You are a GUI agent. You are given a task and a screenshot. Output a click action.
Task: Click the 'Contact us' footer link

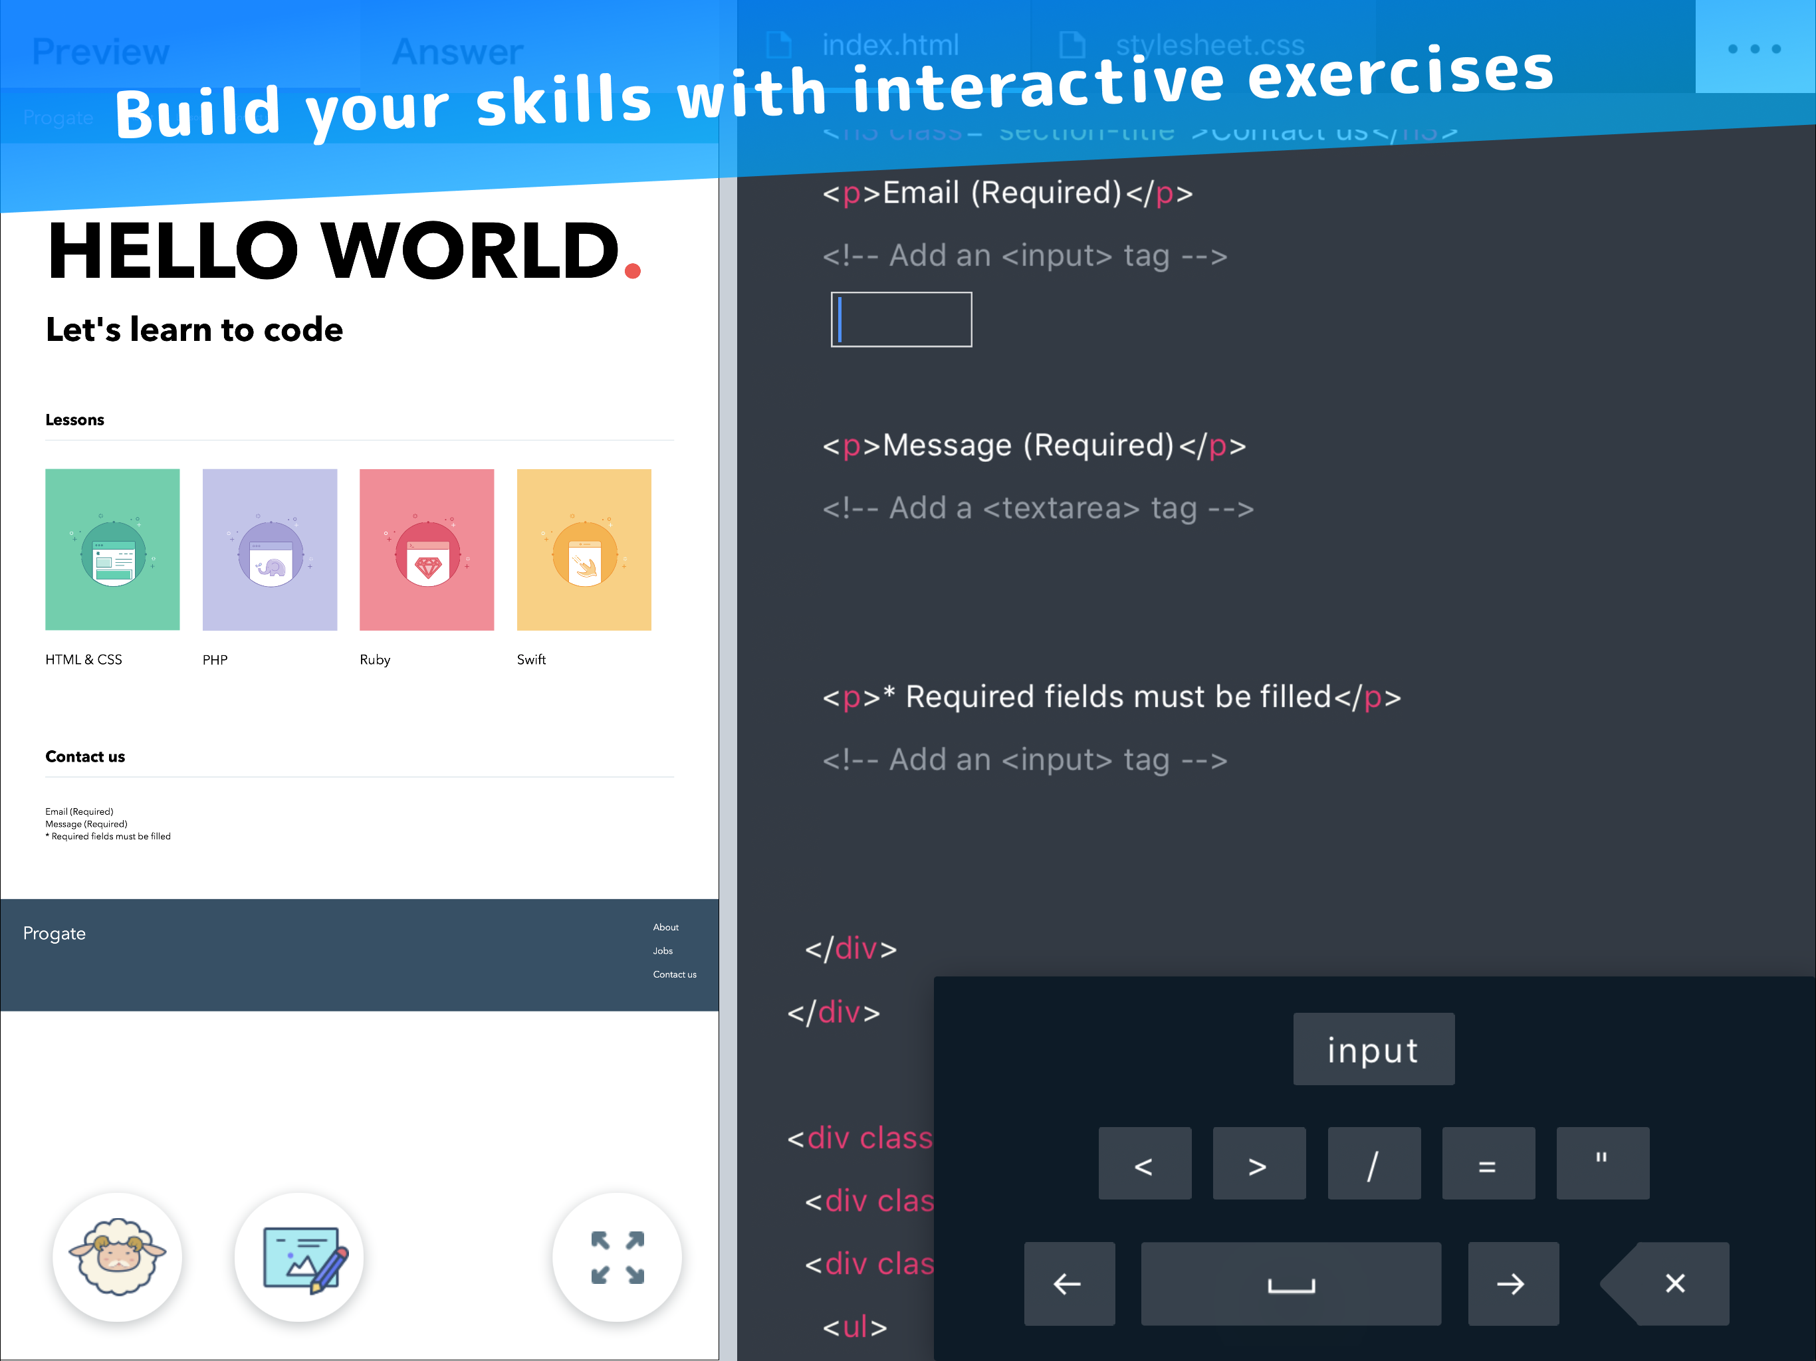(x=675, y=974)
